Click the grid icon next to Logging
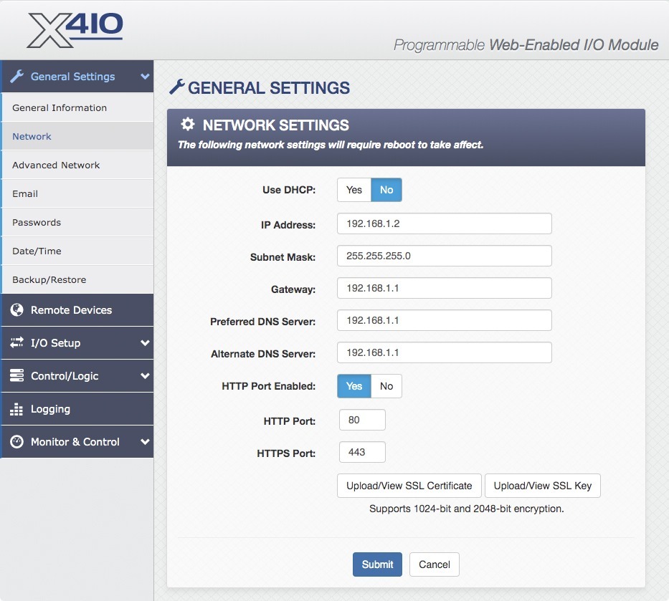The image size is (669, 601). (16, 409)
